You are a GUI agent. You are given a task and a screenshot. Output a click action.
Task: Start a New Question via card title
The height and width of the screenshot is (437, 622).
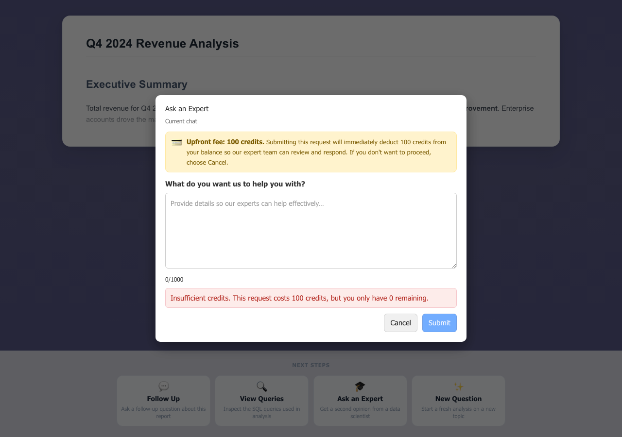pyautogui.click(x=458, y=399)
